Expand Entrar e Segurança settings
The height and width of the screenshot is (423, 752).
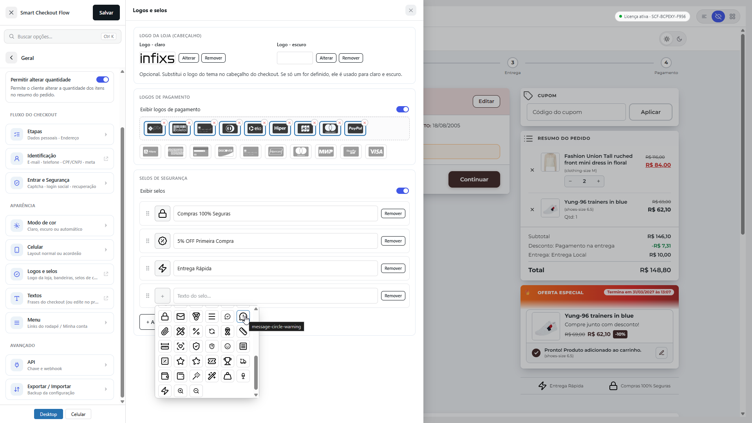pyautogui.click(x=60, y=183)
